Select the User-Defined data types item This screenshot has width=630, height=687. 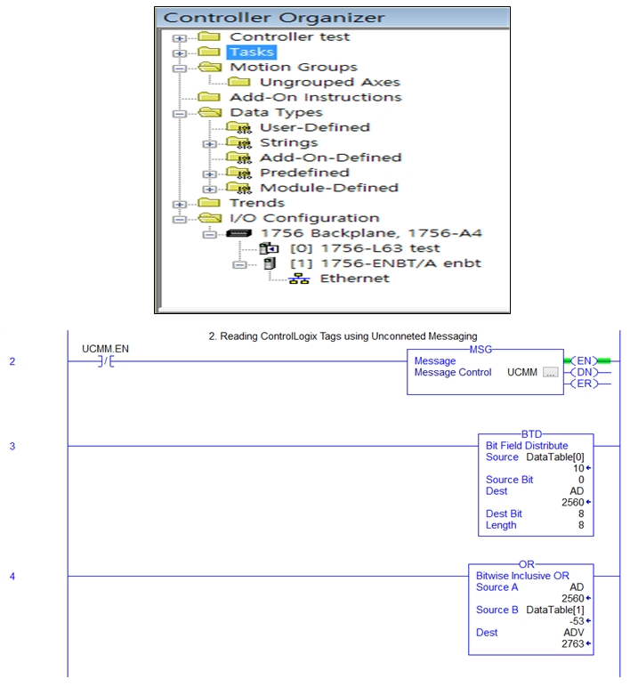(315, 127)
